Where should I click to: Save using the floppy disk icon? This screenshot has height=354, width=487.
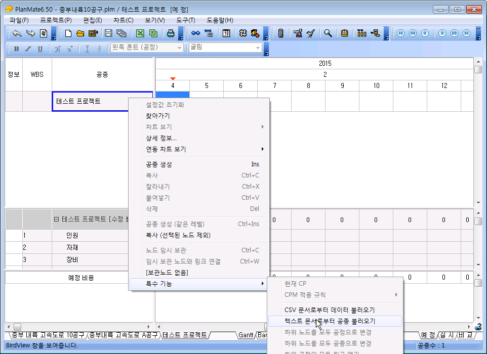point(108,33)
